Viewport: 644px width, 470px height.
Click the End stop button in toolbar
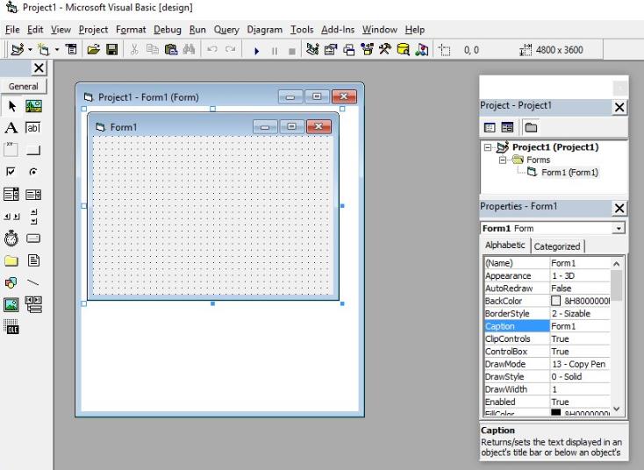292,51
